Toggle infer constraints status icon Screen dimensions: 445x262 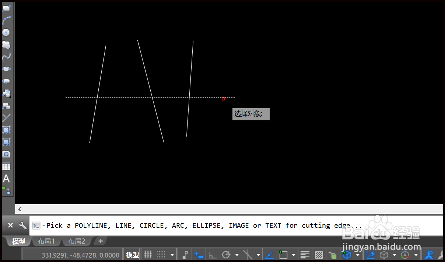pos(185,255)
